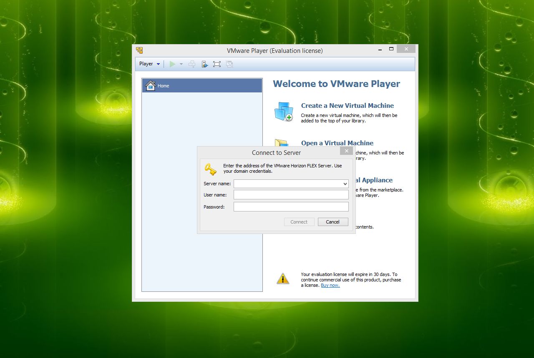Click the Home house icon
534x358 pixels.
coord(150,85)
